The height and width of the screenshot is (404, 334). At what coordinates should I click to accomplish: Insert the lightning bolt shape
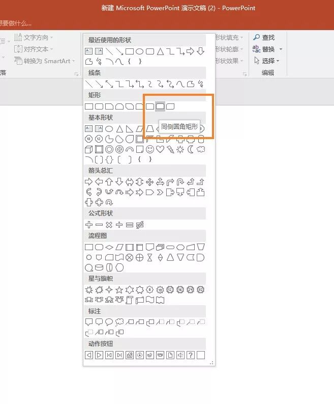[170, 149]
